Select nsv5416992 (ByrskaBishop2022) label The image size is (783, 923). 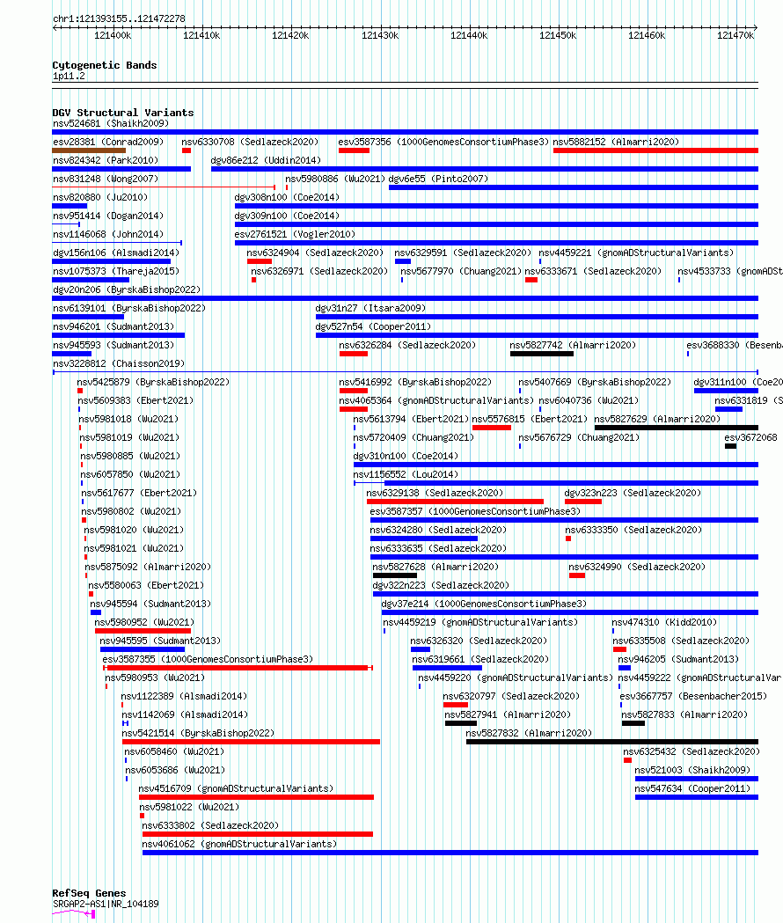click(x=415, y=383)
